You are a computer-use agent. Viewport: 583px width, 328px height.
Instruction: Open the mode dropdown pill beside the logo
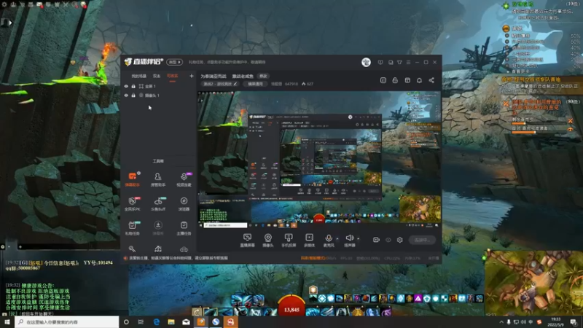point(174,62)
